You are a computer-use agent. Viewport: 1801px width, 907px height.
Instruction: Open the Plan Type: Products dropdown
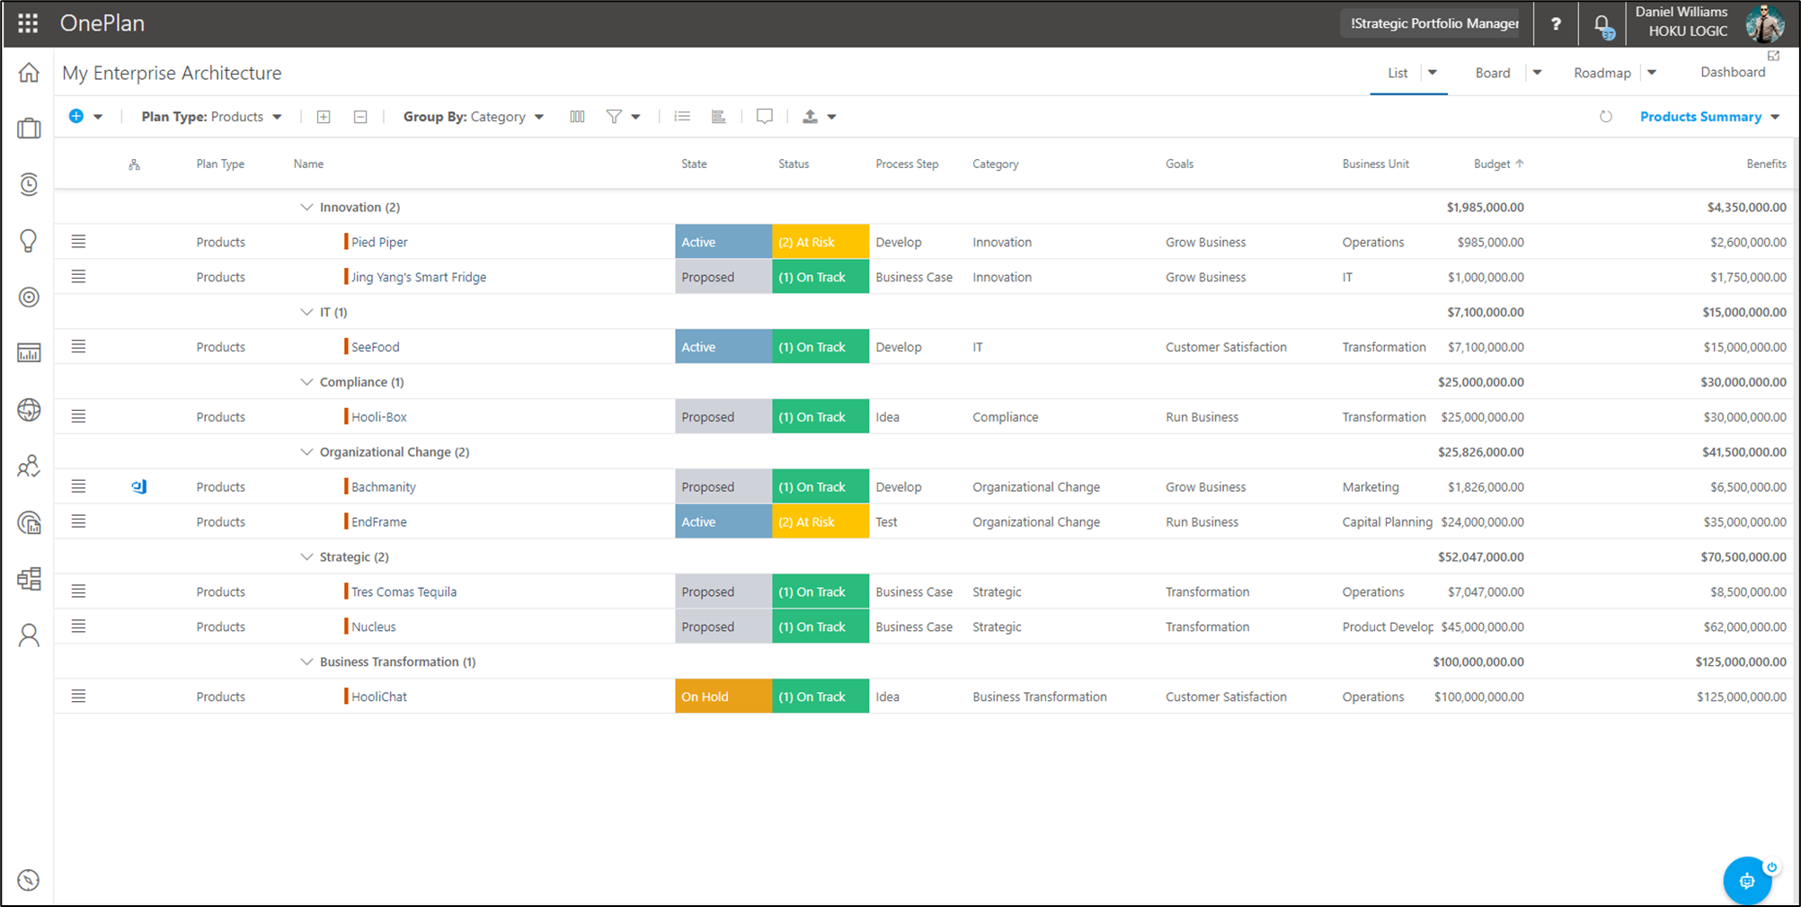(x=212, y=117)
